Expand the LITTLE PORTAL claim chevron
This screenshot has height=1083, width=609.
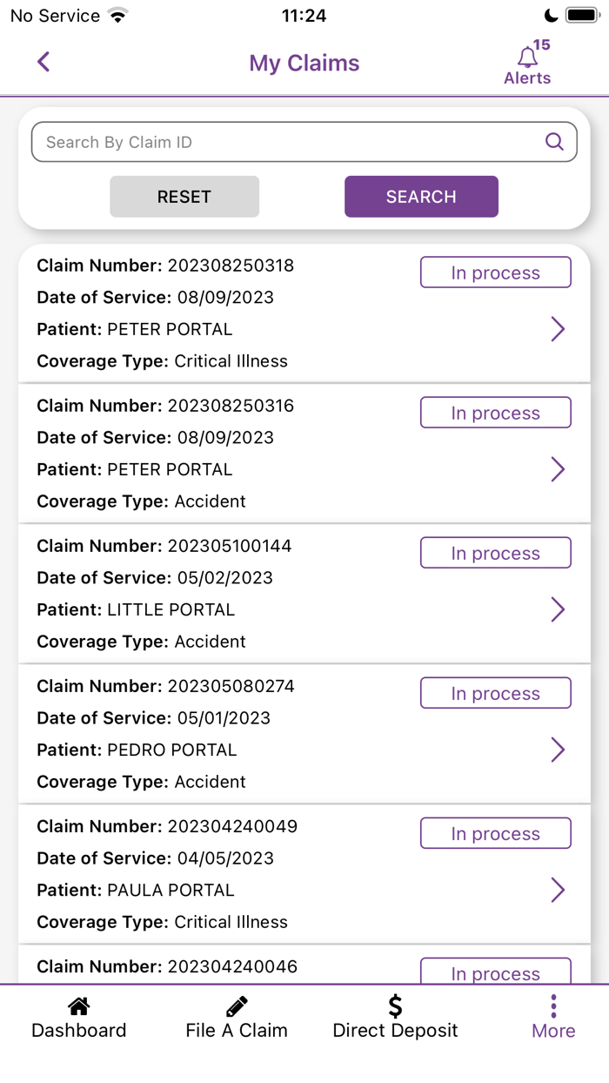558,609
